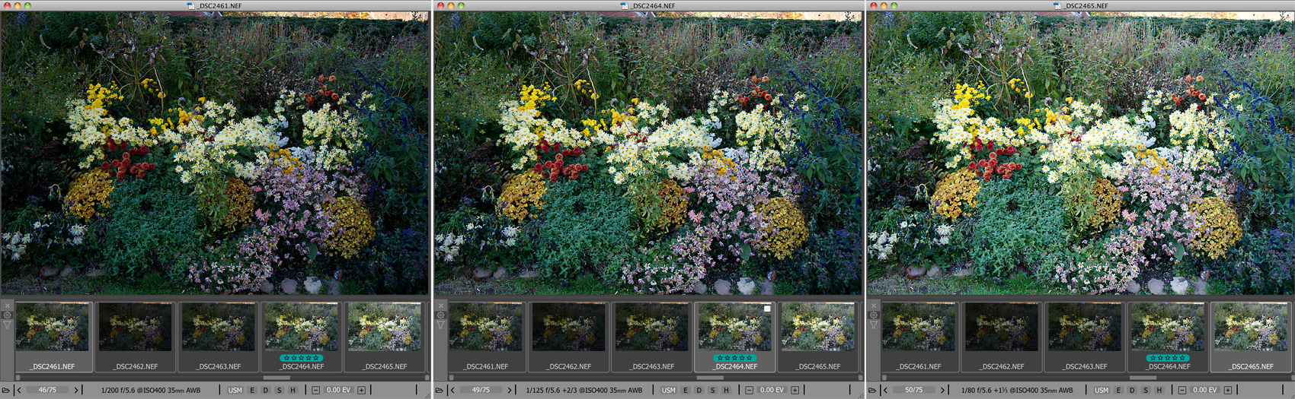Click the 50/75 image counter
Viewport: 1295px width, 399px height.
tap(913, 390)
